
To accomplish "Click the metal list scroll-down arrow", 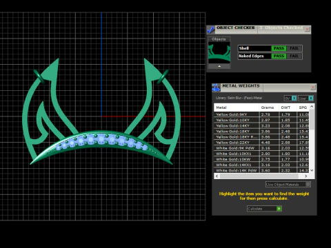I will (312, 170).
